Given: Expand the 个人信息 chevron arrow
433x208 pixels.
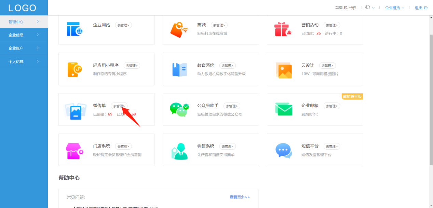Looking at the screenshot, I should [x=38, y=61].
